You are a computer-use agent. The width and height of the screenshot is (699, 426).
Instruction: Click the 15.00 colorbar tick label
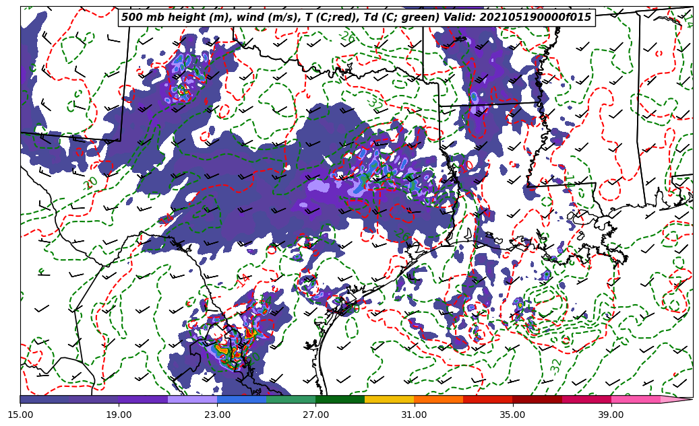[20, 415]
